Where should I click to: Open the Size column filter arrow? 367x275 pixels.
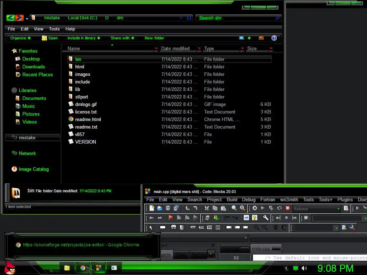tap(271, 48)
